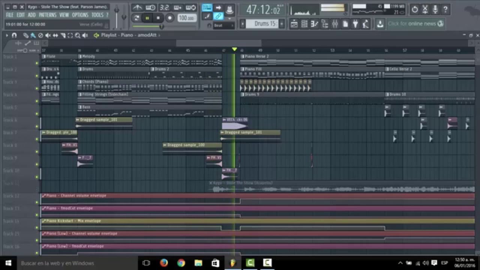The image size is (480, 270).
Task: Open the Channel rack icon
Action: [304, 24]
